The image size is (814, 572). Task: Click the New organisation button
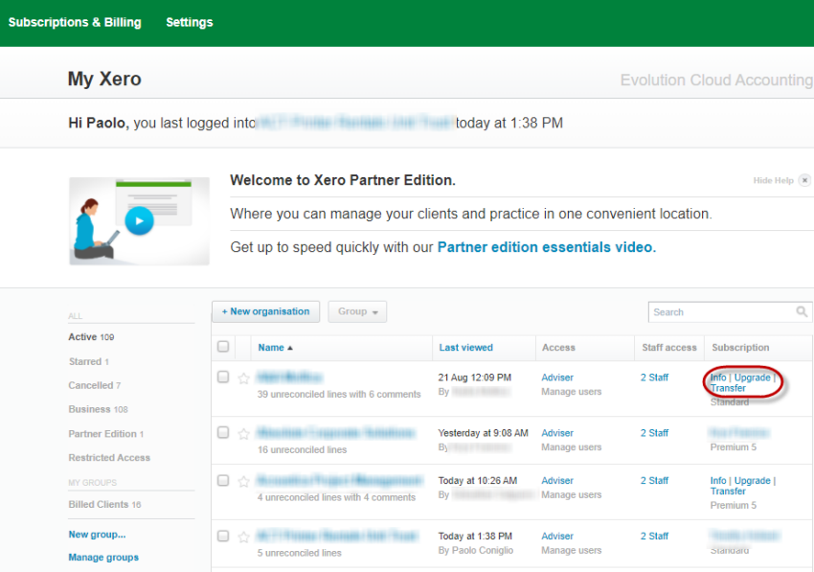pos(266,311)
